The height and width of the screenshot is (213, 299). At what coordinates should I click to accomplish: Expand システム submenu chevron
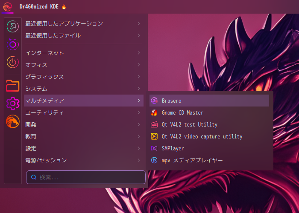139,89
